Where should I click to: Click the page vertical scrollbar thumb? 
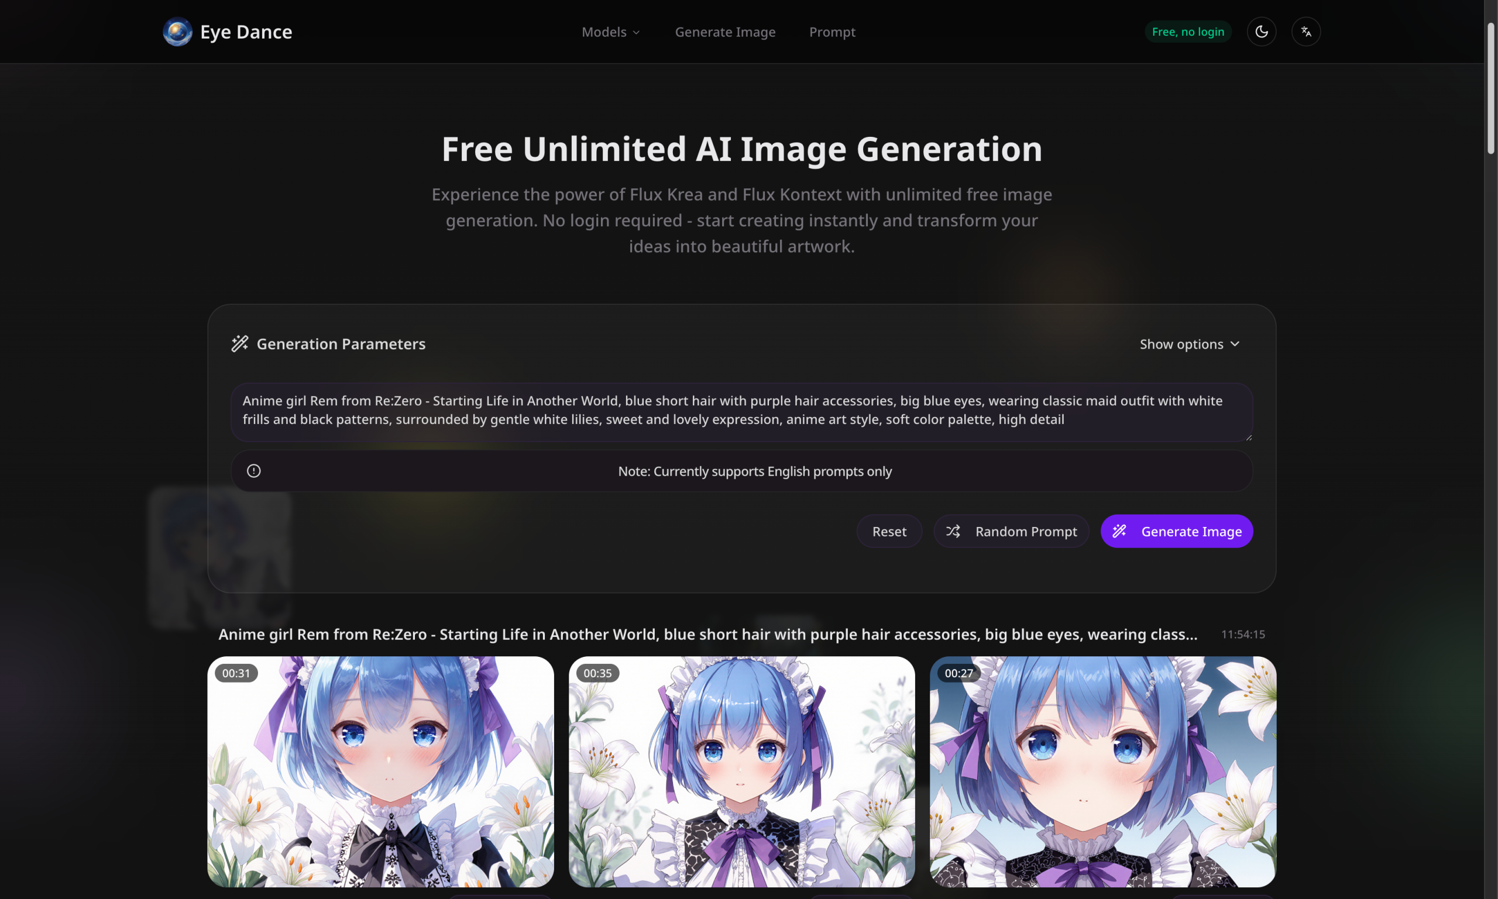[x=1490, y=88]
